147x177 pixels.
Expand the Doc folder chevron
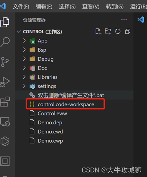coord(24,68)
